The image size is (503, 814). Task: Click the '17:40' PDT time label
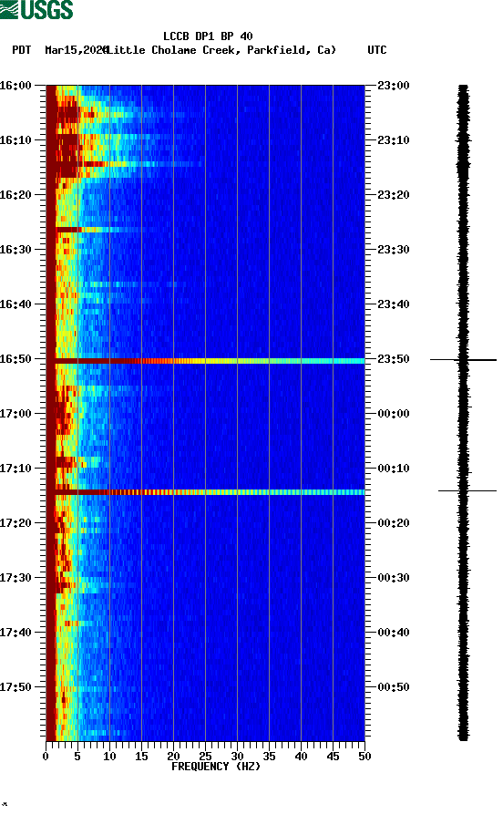pos(15,633)
